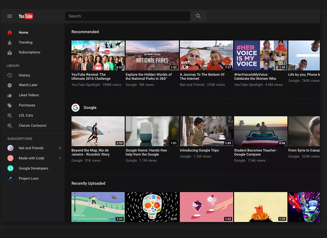Viewport: 327px width, 238px height.
Task: Open the title "Explore the Hidden Worlds of the National Parks"
Action: point(149,76)
